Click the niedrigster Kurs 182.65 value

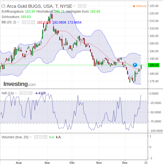(95, 12)
